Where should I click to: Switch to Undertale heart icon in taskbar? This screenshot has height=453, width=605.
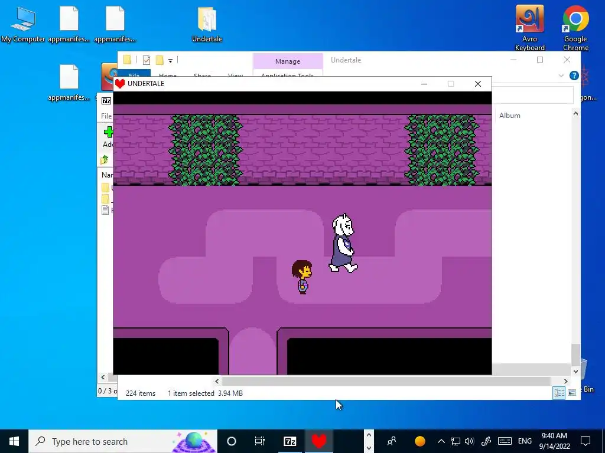[x=319, y=441]
